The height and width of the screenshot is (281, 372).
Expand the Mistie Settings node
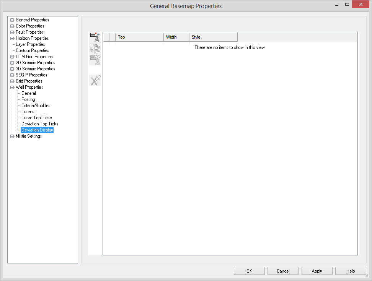[x=12, y=136]
